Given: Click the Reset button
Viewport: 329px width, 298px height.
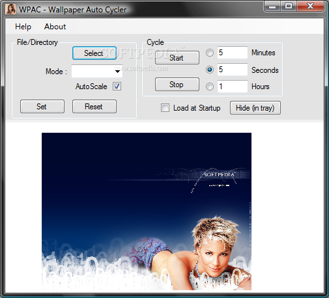Looking at the screenshot, I should tap(94, 107).
